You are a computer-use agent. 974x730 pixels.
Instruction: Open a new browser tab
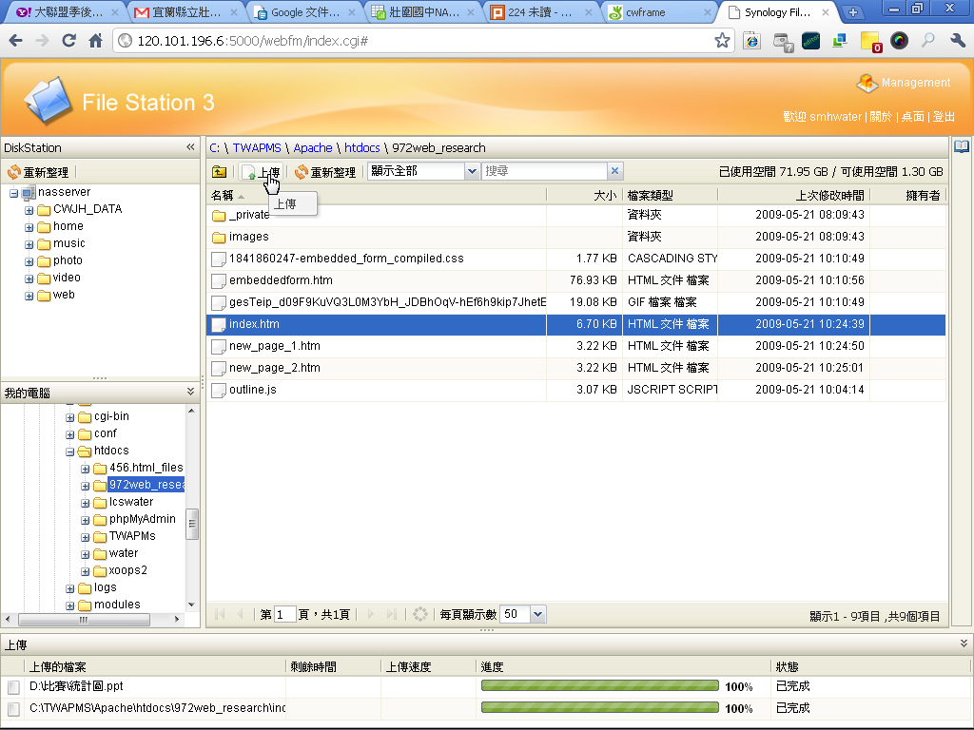click(853, 11)
